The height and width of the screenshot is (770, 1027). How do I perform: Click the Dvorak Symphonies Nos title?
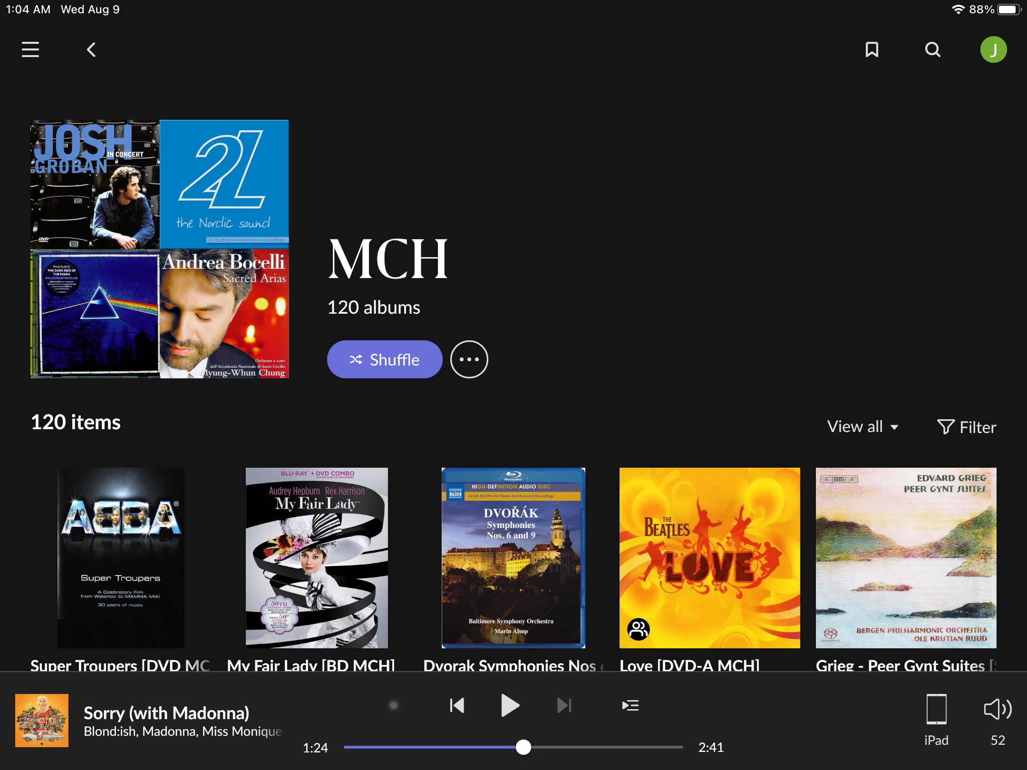(x=513, y=665)
